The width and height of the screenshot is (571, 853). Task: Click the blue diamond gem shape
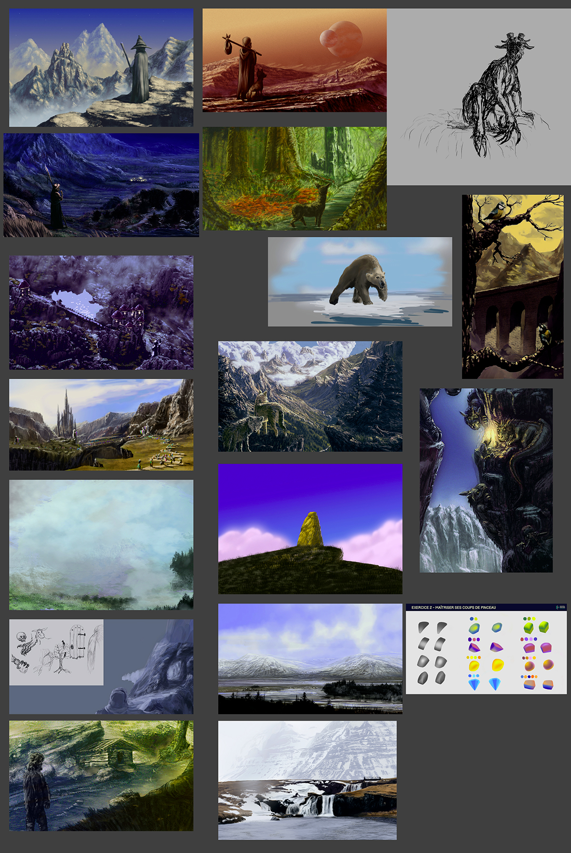[474, 684]
